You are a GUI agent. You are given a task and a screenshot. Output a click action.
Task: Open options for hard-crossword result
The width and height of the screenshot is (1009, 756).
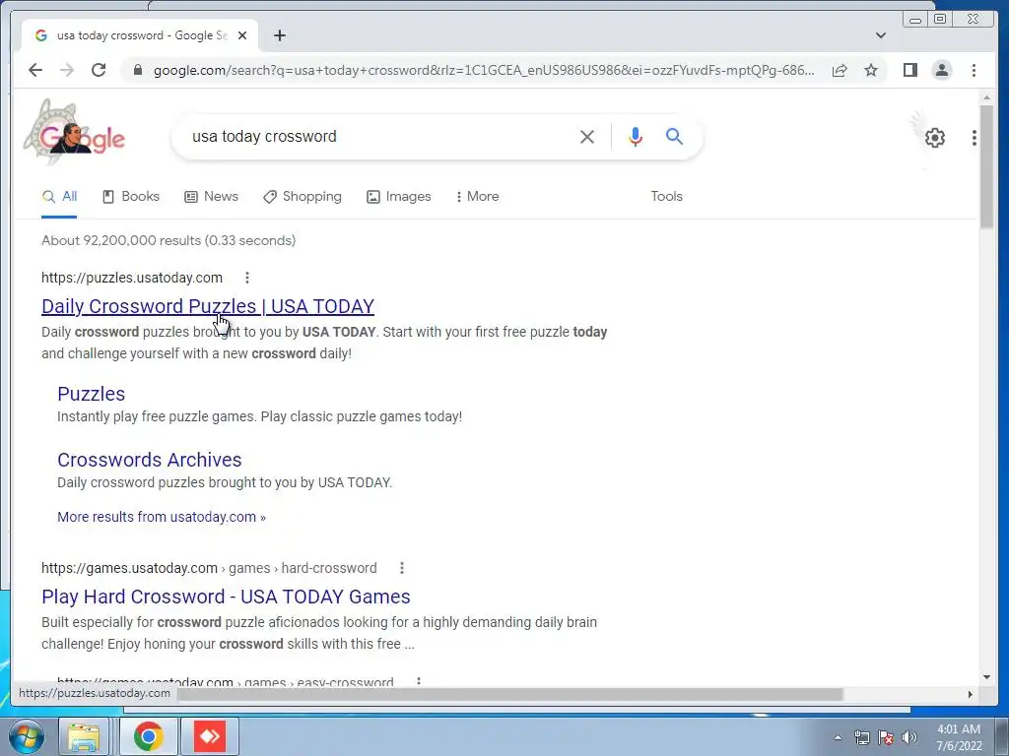pos(402,568)
